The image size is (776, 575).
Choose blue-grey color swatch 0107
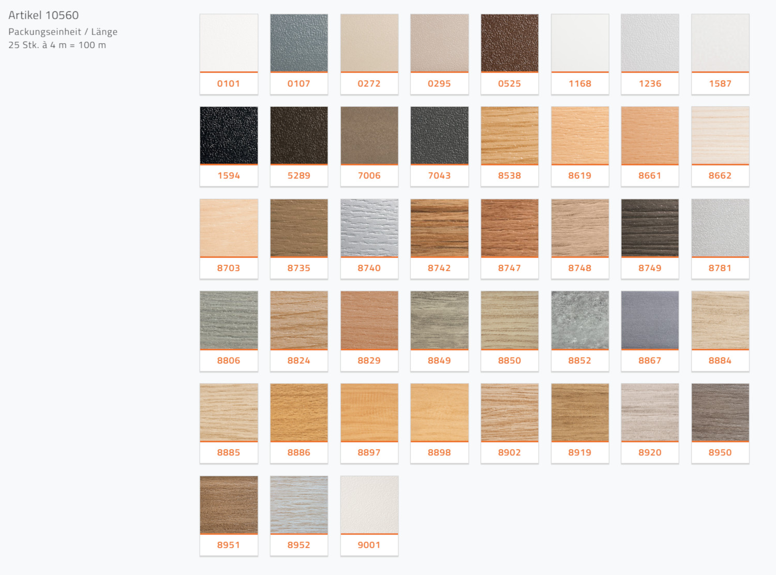tap(299, 43)
